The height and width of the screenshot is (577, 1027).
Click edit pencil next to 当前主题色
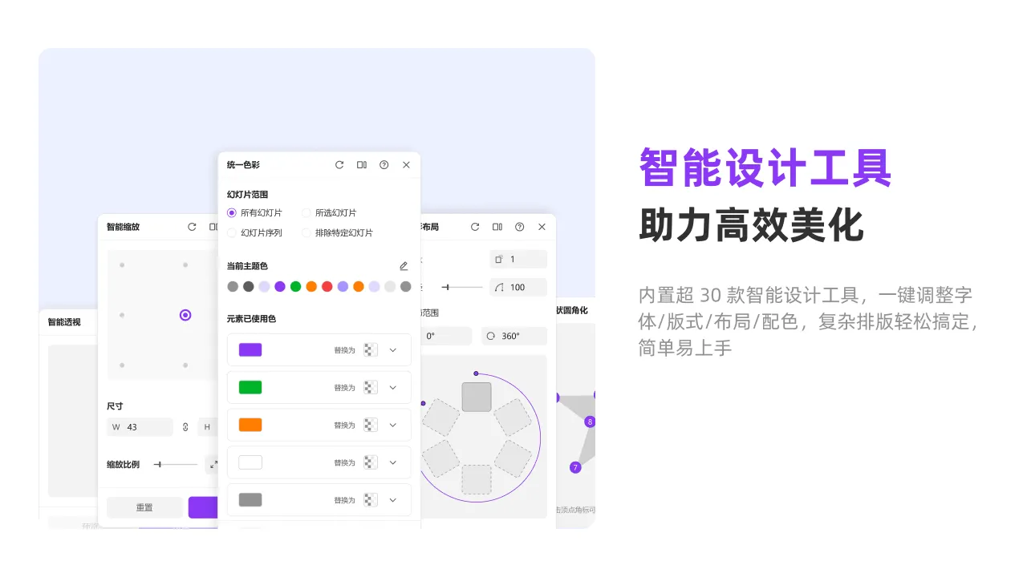point(404,266)
